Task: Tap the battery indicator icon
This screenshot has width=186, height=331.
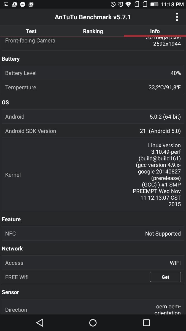Action: pyautogui.click(x=154, y=4)
